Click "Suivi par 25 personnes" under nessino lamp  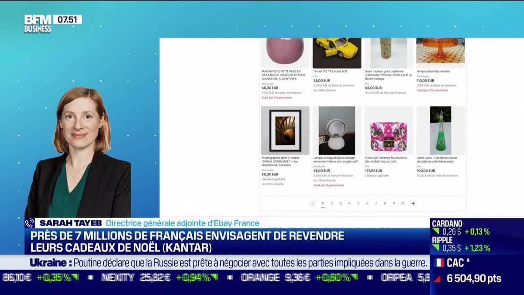pos(432,90)
